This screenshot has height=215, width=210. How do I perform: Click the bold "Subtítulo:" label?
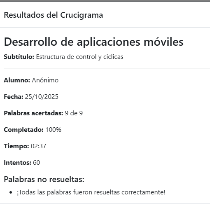click(19, 57)
